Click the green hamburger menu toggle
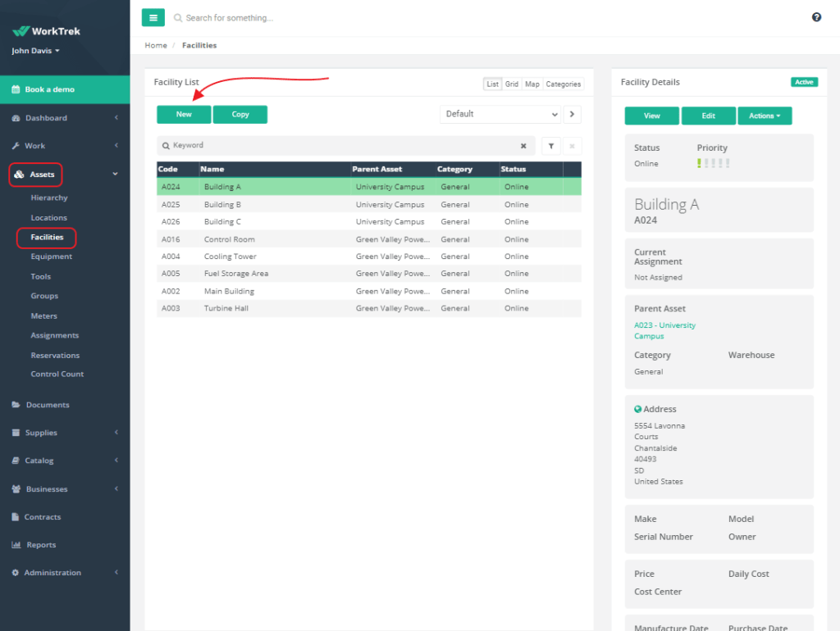 click(x=153, y=17)
